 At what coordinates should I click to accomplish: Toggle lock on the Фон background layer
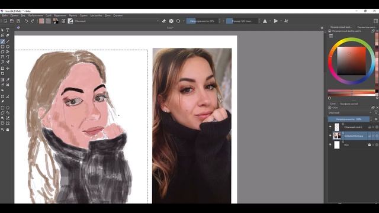coord(370,144)
